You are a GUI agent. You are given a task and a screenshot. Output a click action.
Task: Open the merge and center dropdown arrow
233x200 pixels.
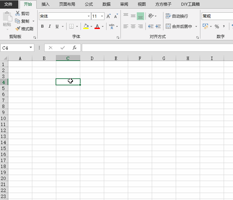coord(196,26)
